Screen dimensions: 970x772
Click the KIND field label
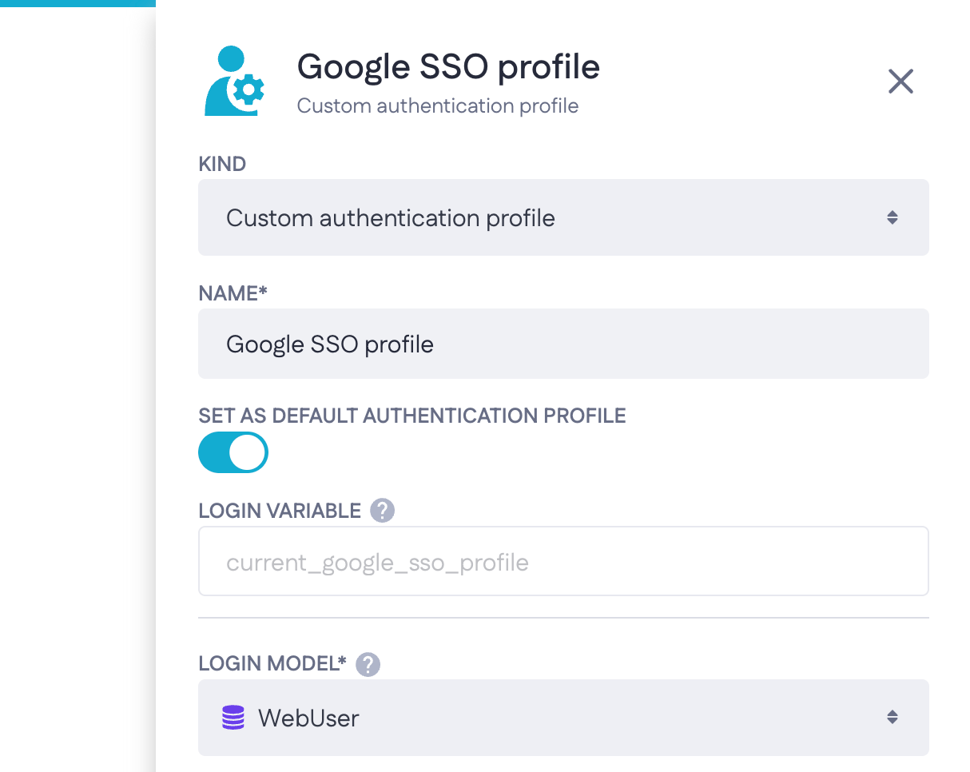222,164
